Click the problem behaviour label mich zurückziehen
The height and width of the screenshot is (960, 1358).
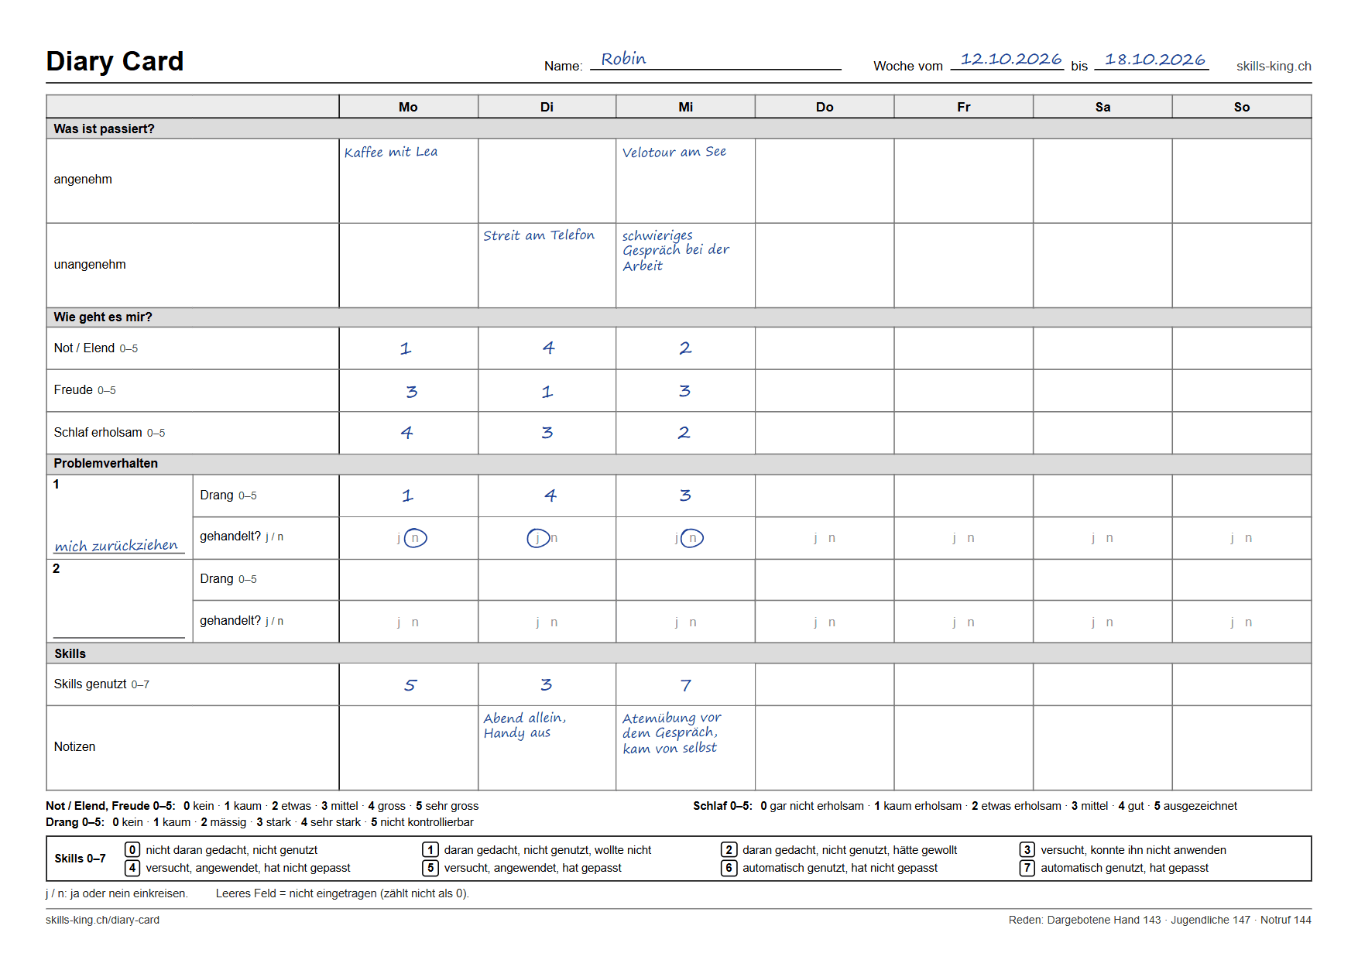pos(116,546)
